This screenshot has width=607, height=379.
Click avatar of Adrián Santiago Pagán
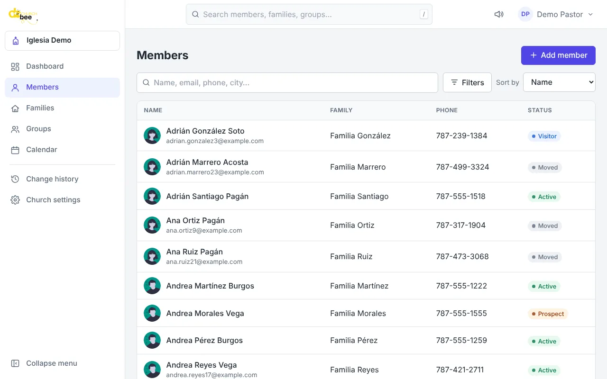152,196
